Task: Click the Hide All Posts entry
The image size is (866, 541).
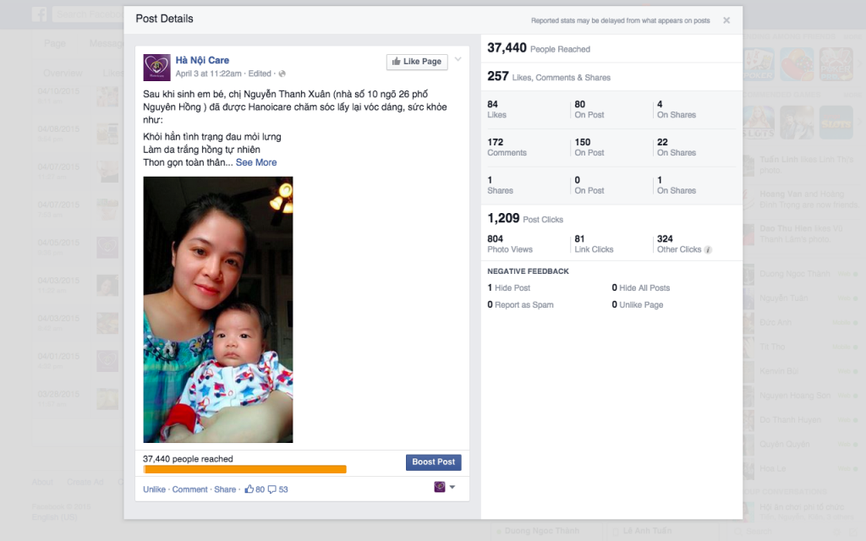Action: tap(641, 287)
